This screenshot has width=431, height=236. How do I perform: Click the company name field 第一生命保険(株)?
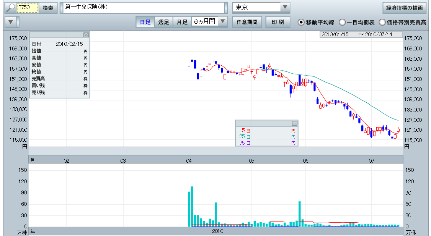coord(144,8)
